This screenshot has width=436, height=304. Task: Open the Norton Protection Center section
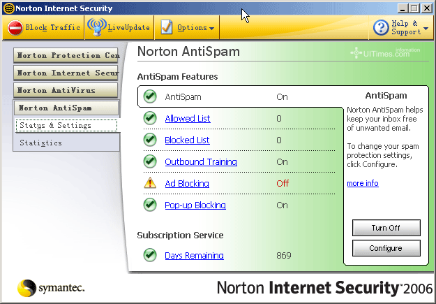(66, 55)
